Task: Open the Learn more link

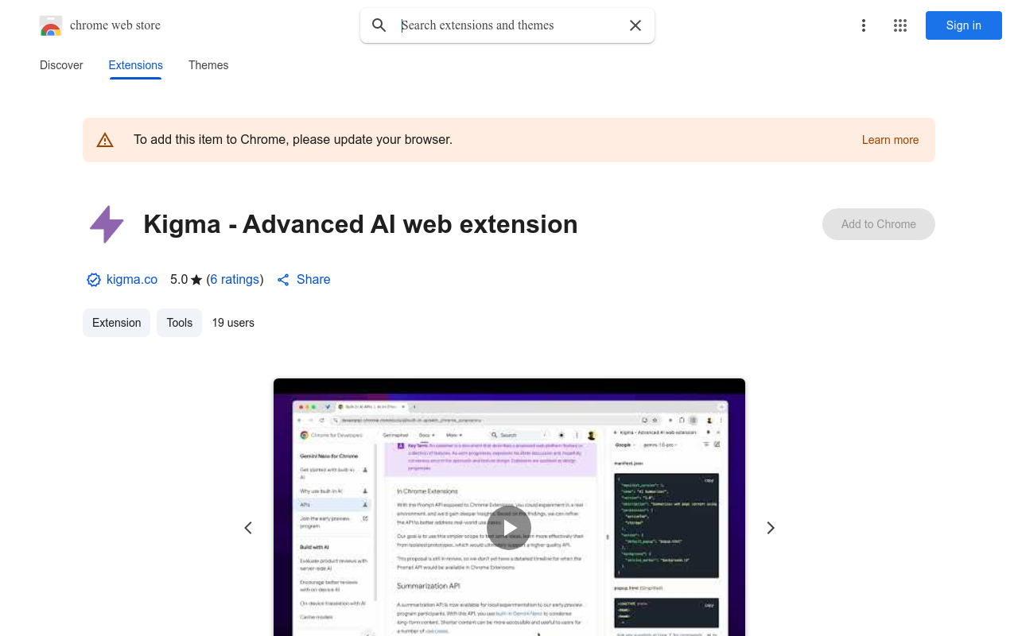Action: pyautogui.click(x=890, y=140)
